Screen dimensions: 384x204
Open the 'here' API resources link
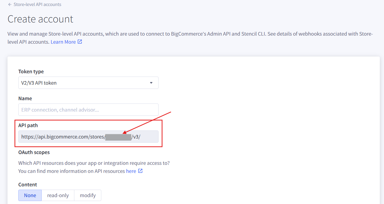coord(131,171)
